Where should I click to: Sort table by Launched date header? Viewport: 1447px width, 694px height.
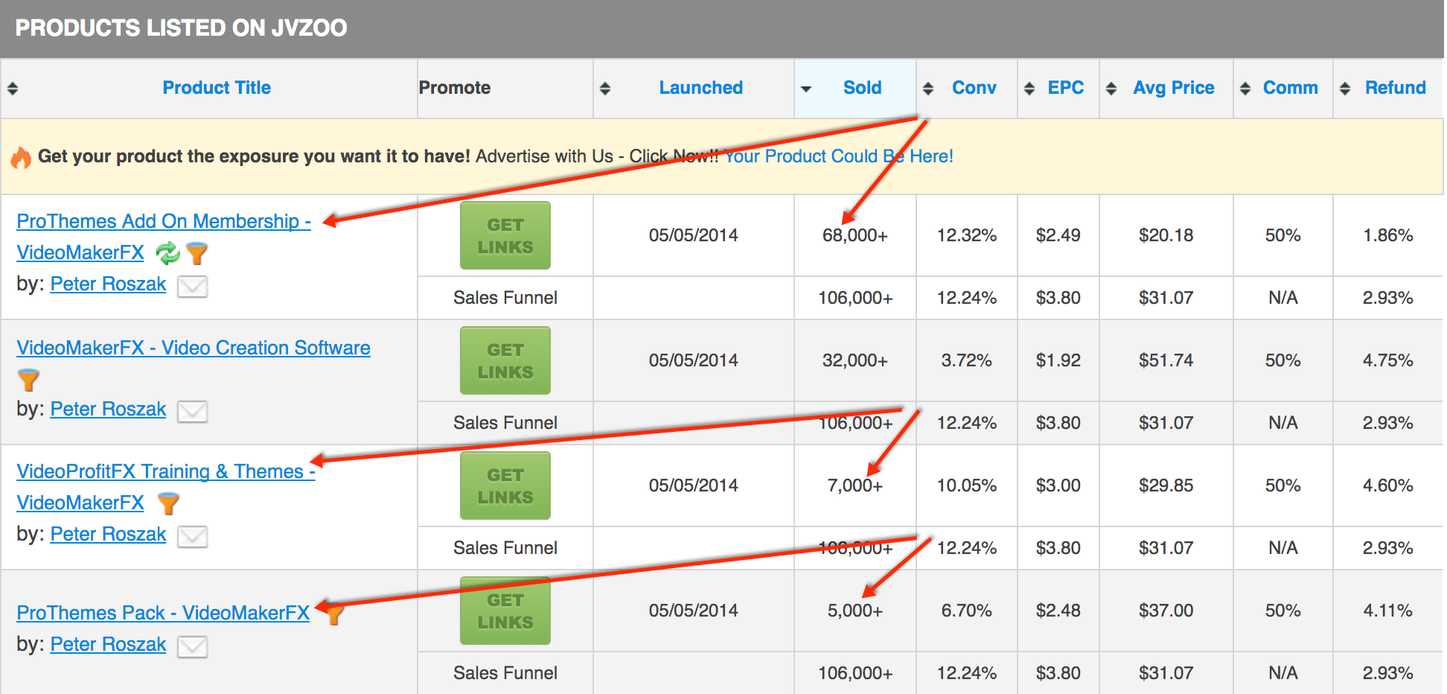coord(700,88)
